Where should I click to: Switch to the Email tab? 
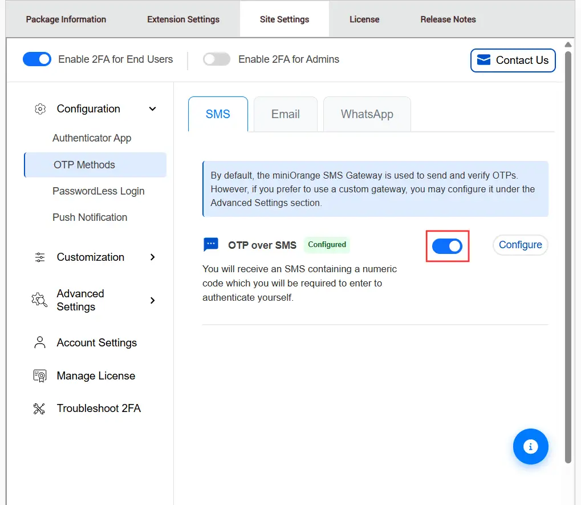tap(285, 114)
